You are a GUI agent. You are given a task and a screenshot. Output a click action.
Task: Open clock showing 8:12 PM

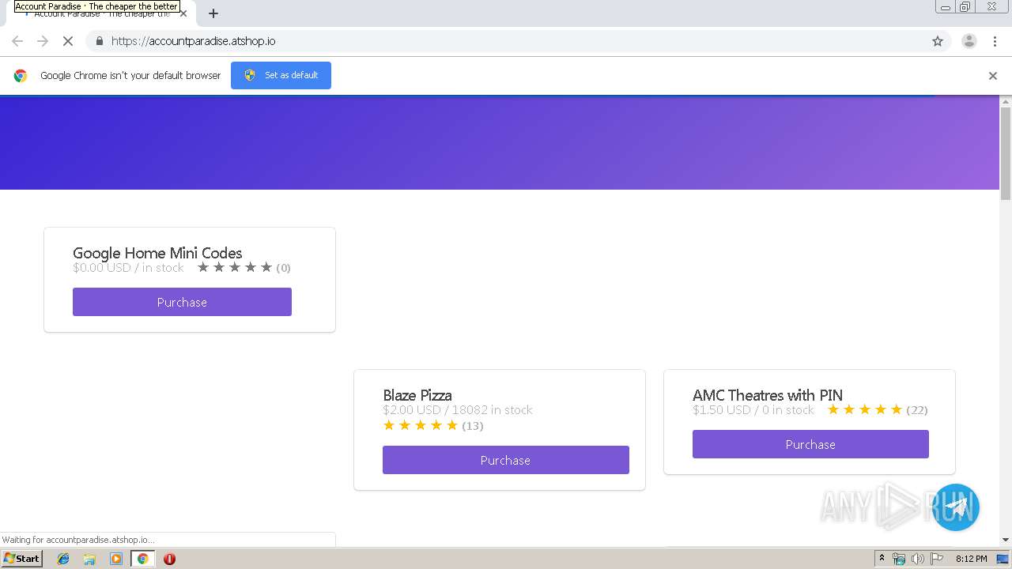click(971, 559)
